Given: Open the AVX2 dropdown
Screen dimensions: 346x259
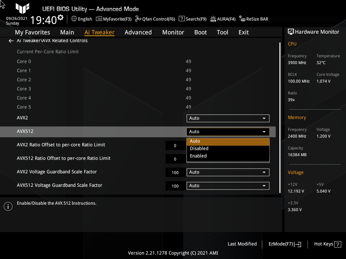Looking at the screenshot, I should [228, 118].
